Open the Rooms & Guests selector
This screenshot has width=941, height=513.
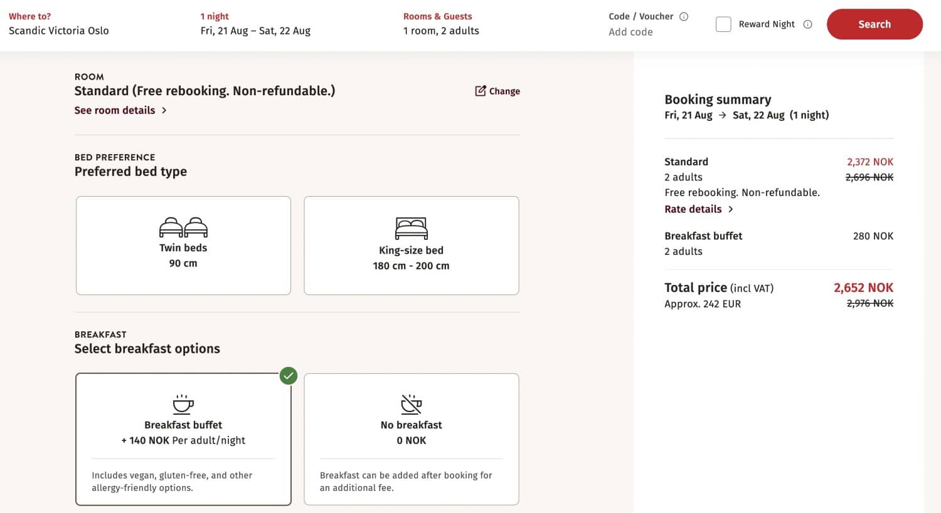(x=441, y=24)
